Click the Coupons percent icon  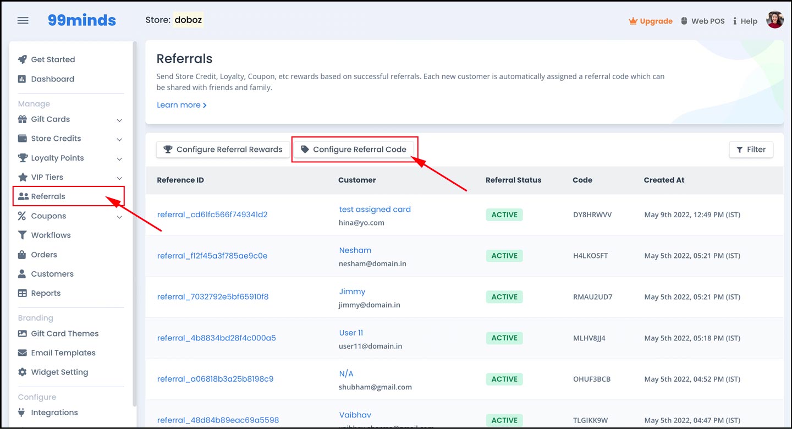[x=22, y=216]
